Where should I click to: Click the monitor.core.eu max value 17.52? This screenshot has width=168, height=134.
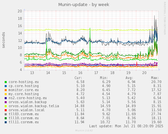pyautogui.click(x=156, y=90)
